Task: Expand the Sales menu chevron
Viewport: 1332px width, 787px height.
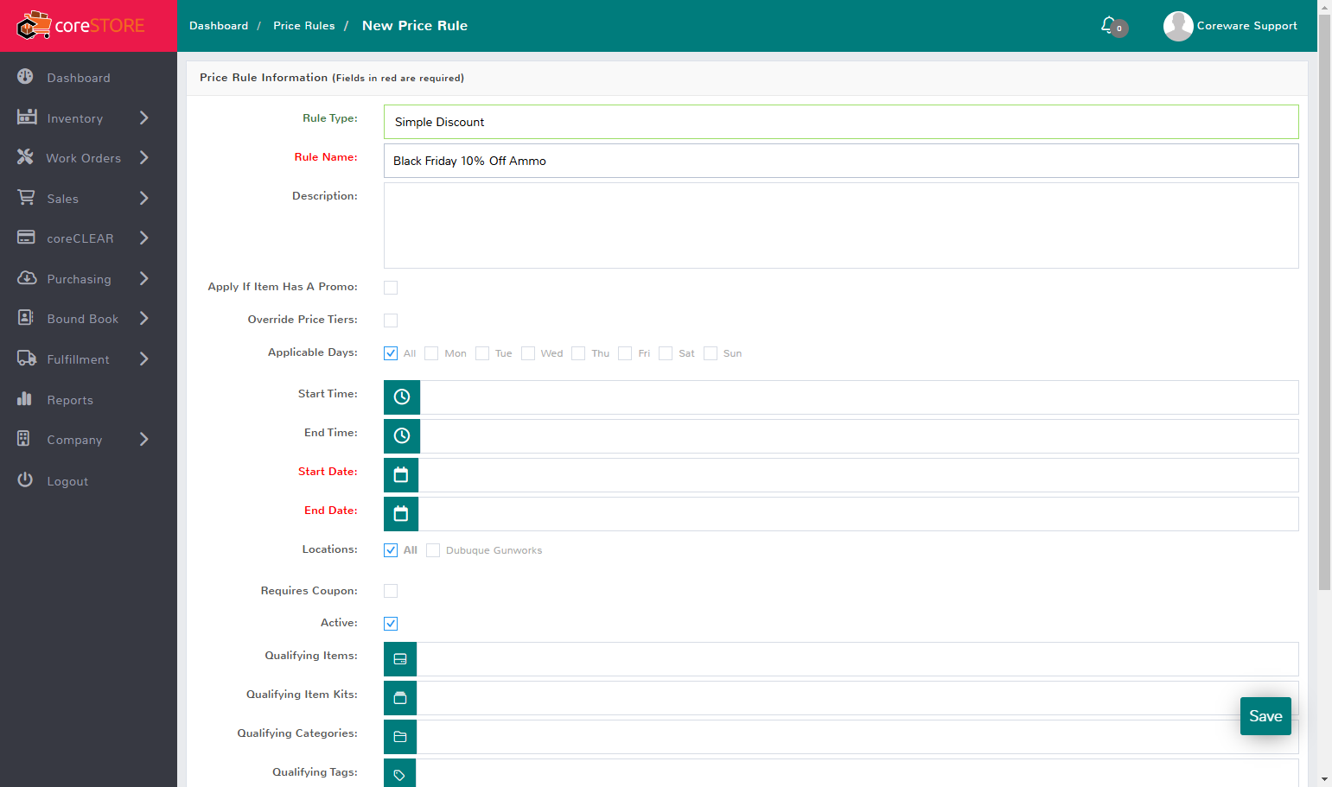Action: (x=144, y=198)
